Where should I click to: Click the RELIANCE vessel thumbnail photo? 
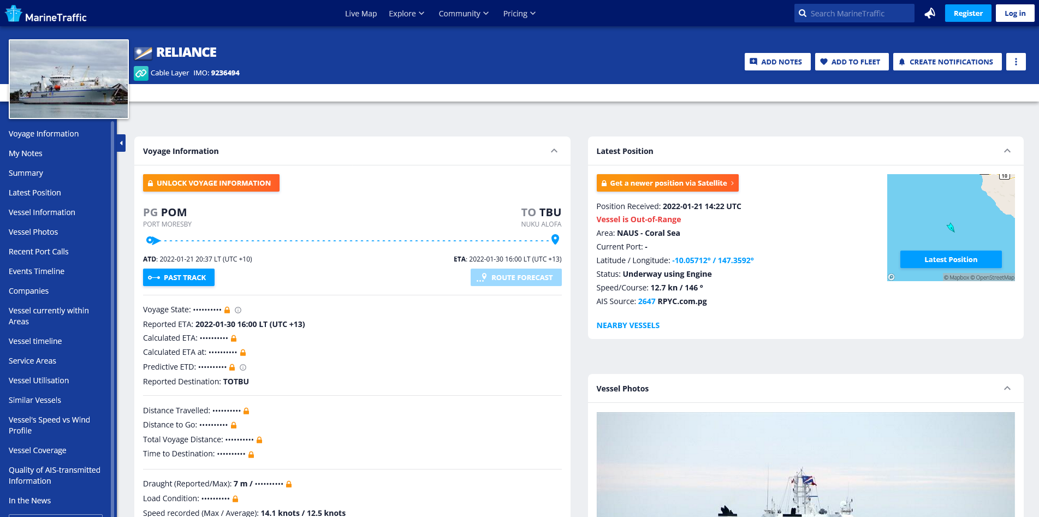(69, 79)
